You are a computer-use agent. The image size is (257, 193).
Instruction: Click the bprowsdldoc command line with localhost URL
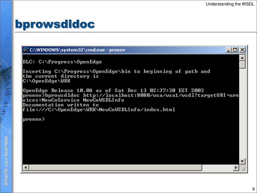[x=131, y=95]
